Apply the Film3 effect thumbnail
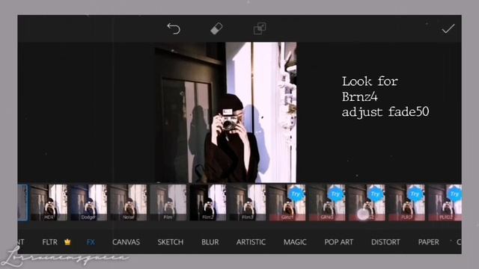The height and width of the screenshot is (269, 479). pos(248,202)
